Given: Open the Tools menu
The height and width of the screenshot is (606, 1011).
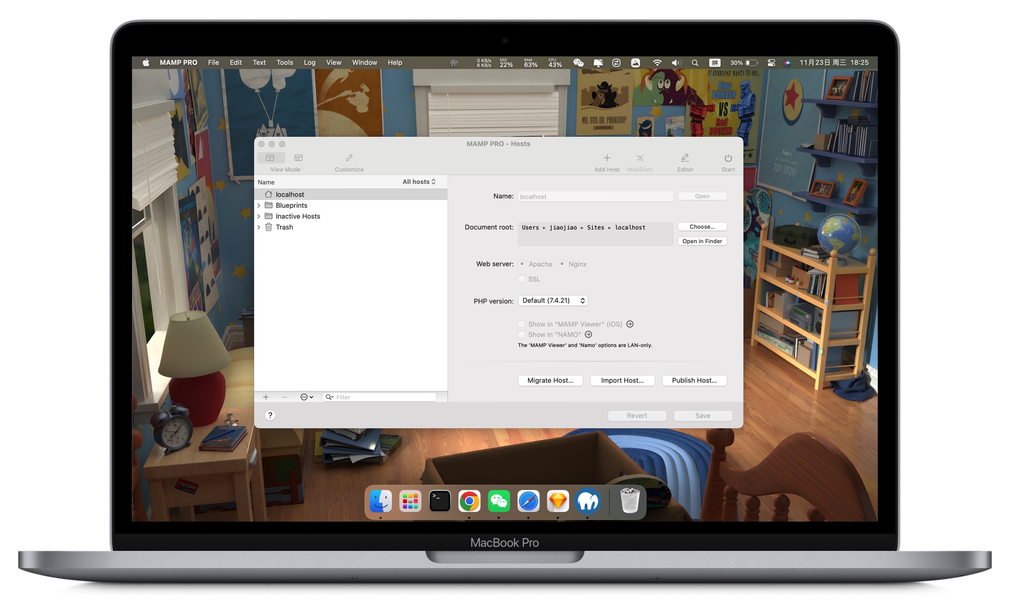Looking at the screenshot, I should [285, 63].
